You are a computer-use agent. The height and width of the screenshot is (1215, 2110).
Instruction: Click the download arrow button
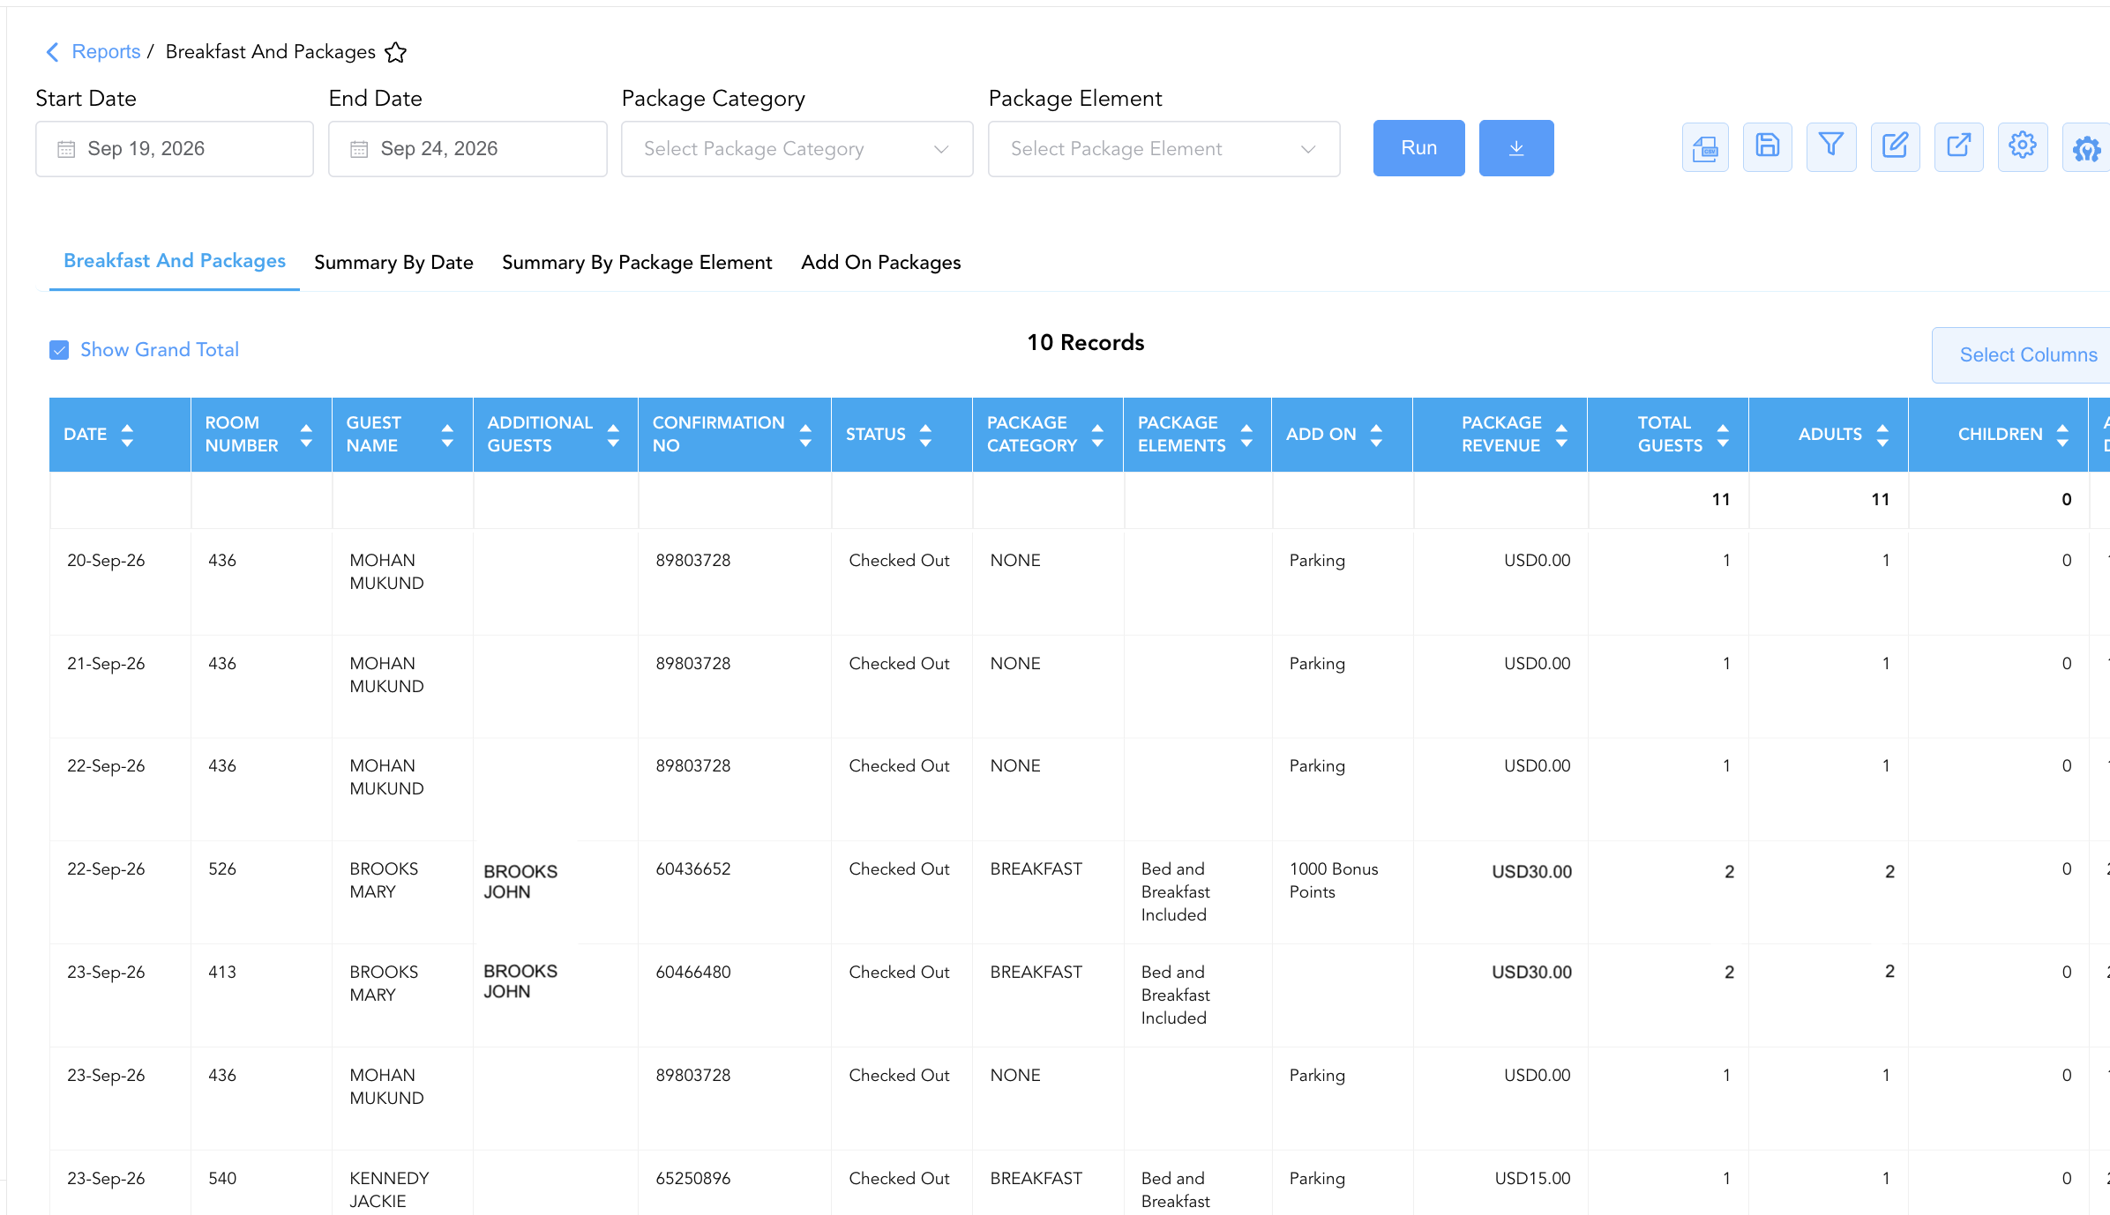[x=1516, y=148]
